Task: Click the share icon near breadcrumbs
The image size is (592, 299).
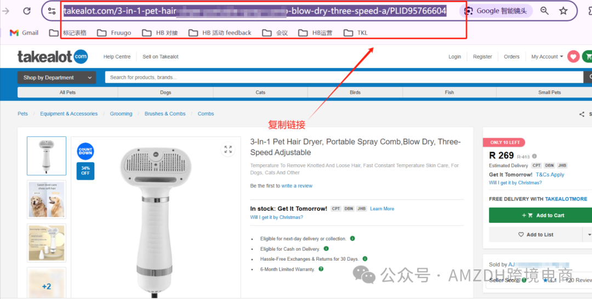Action: (x=582, y=114)
